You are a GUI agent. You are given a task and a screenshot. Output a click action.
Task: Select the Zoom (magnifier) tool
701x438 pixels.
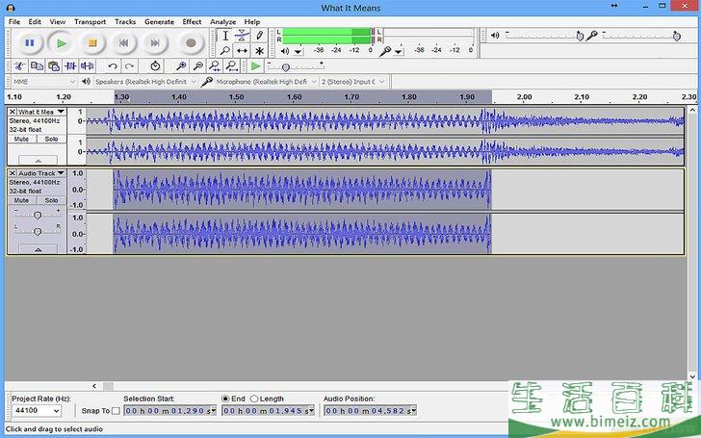click(225, 50)
